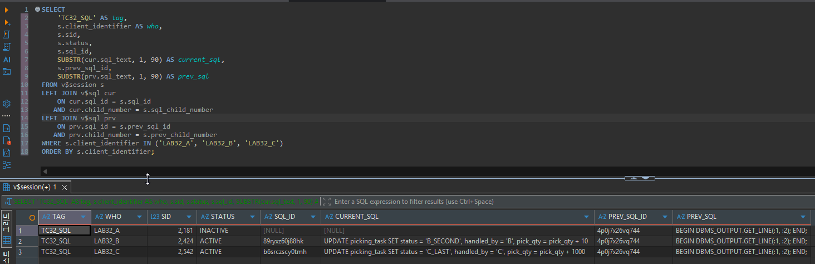The height and width of the screenshot is (264, 815).
Task: Select the SID cell 2,181
Action: tap(171, 230)
